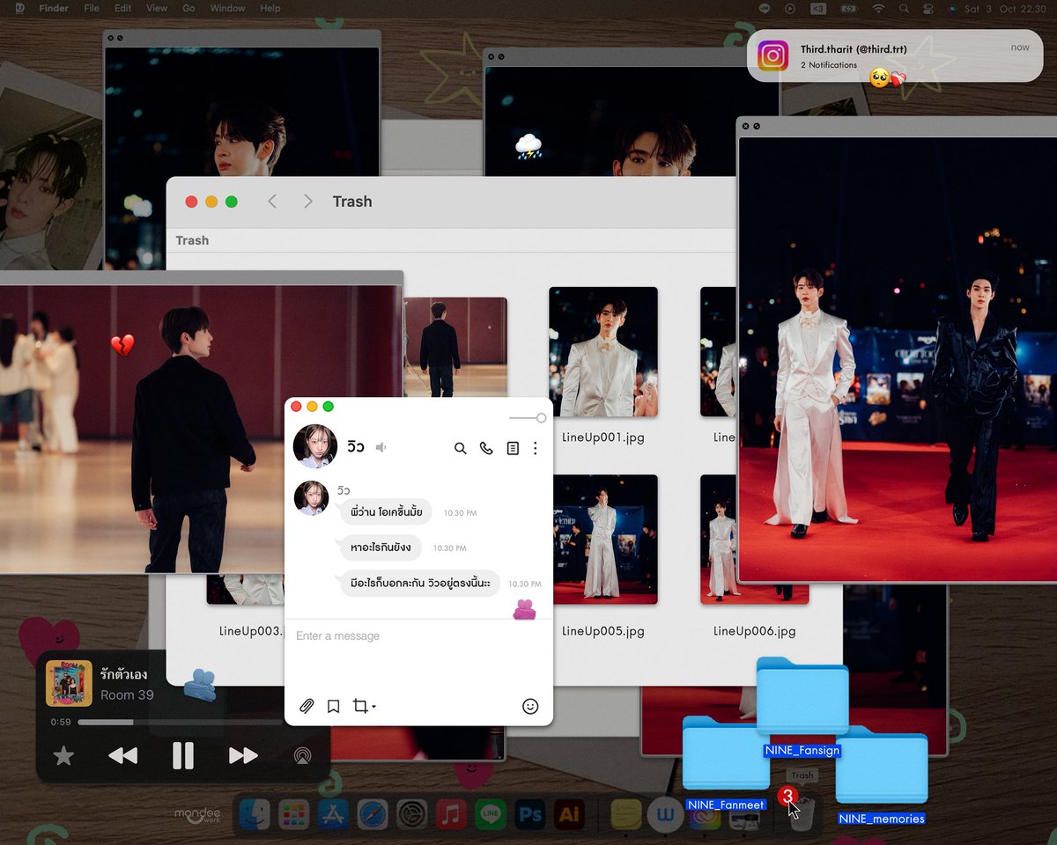The height and width of the screenshot is (845, 1057).
Task: Skip back to the previous track
Action: click(122, 755)
